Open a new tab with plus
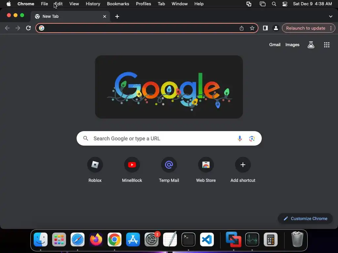Image resolution: width=338 pixels, height=253 pixels. tap(117, 16)
